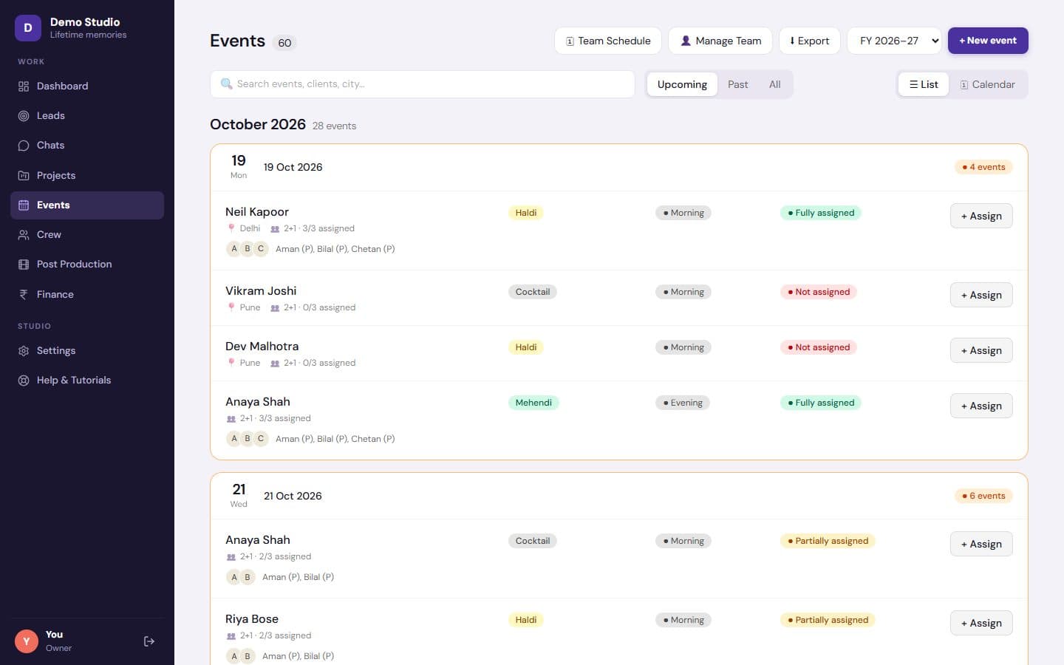This screenshot has height=665, width=1064.
Task: Click Dev Malhotra event name
Action: click(262, 347)
